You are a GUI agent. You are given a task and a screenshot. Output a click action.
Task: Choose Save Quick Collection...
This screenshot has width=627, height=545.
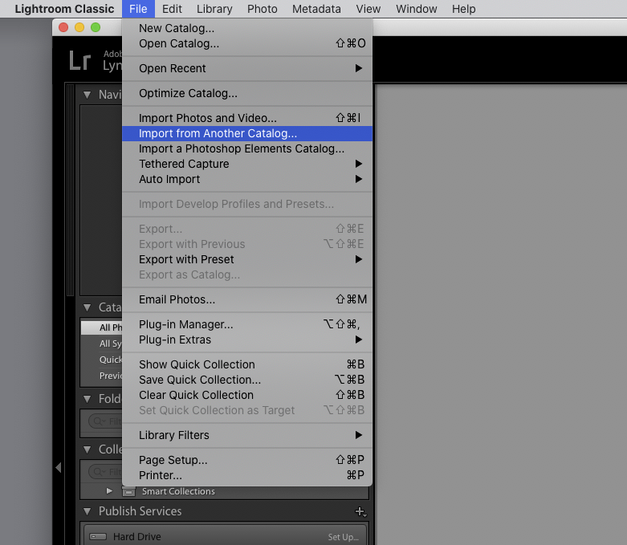pyautogui.click(x=247, y=380)
